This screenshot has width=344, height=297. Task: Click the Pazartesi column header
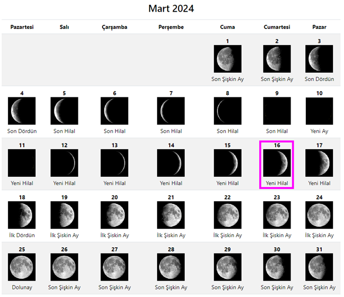(x=22, y=27)
